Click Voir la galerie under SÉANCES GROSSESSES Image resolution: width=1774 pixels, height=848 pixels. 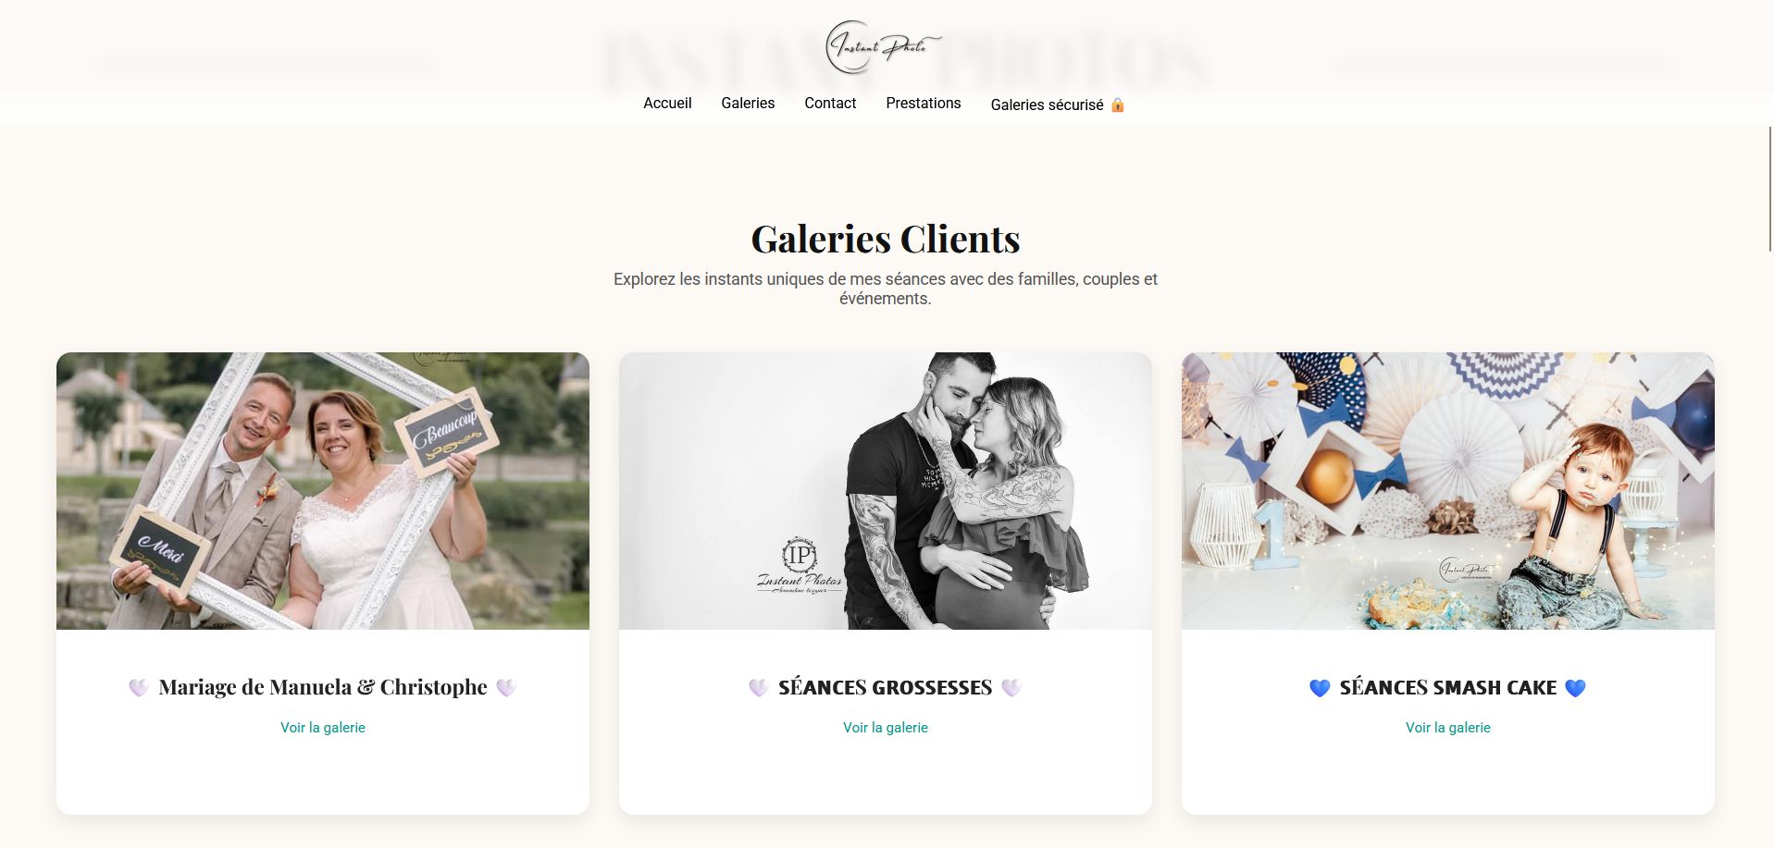click(x=886, y=728)
